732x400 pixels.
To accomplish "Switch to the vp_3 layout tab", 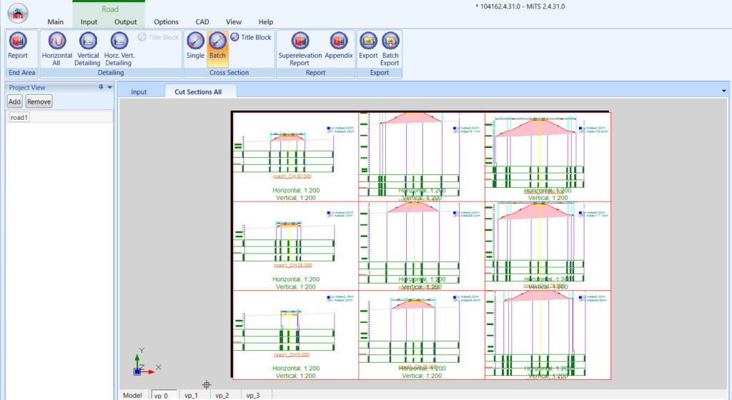I will (253, 395).
